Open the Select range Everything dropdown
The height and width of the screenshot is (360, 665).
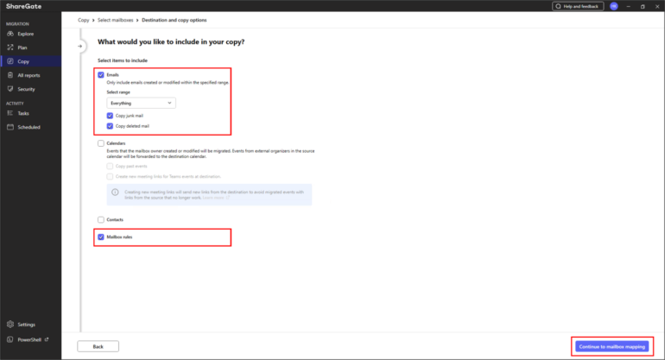point(142,103)
